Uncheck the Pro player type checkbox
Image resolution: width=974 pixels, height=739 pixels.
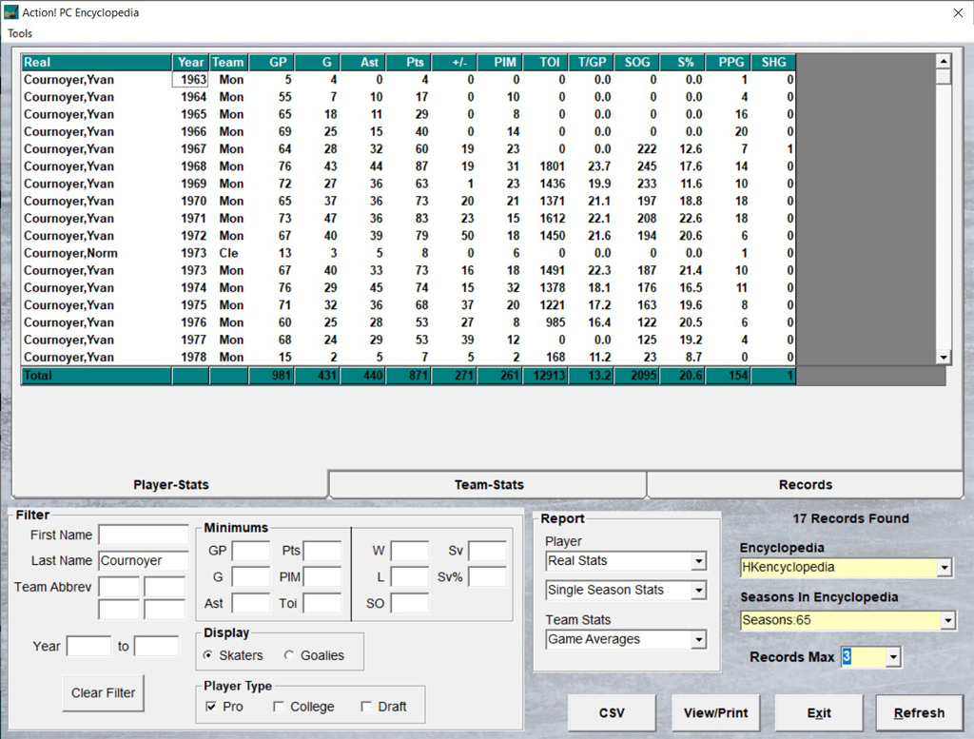pyautogui.click(x=211, y=707)
